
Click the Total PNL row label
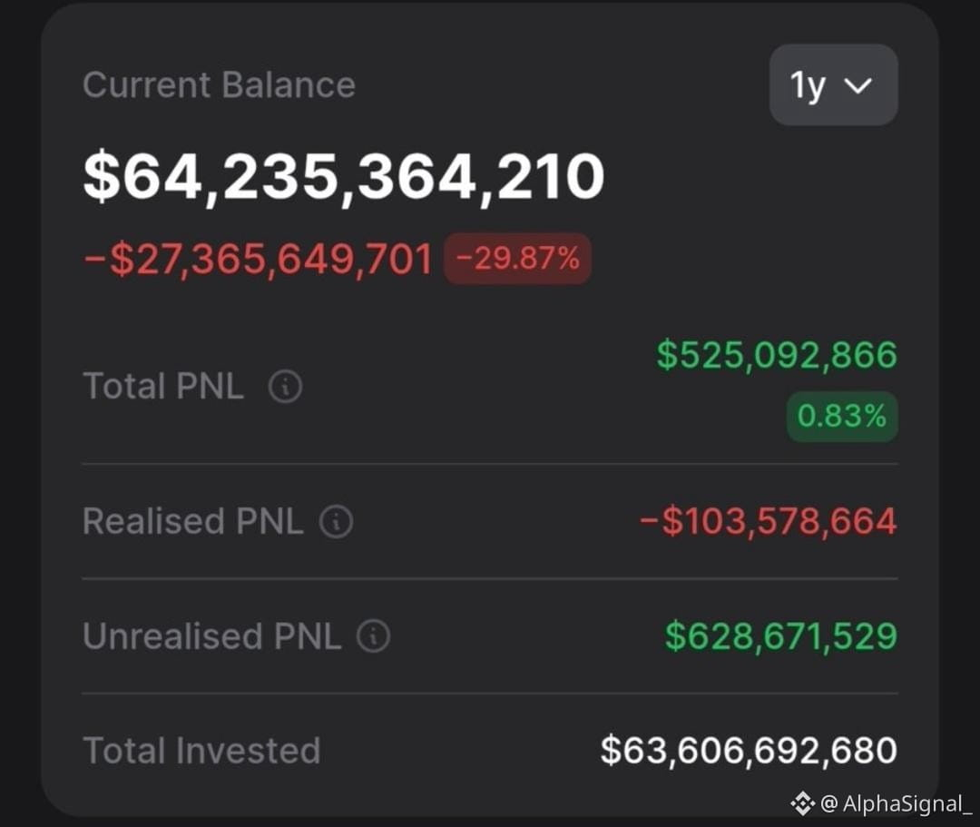pos(163,386)
